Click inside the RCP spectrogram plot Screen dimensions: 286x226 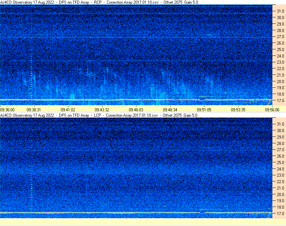point(136,55)
